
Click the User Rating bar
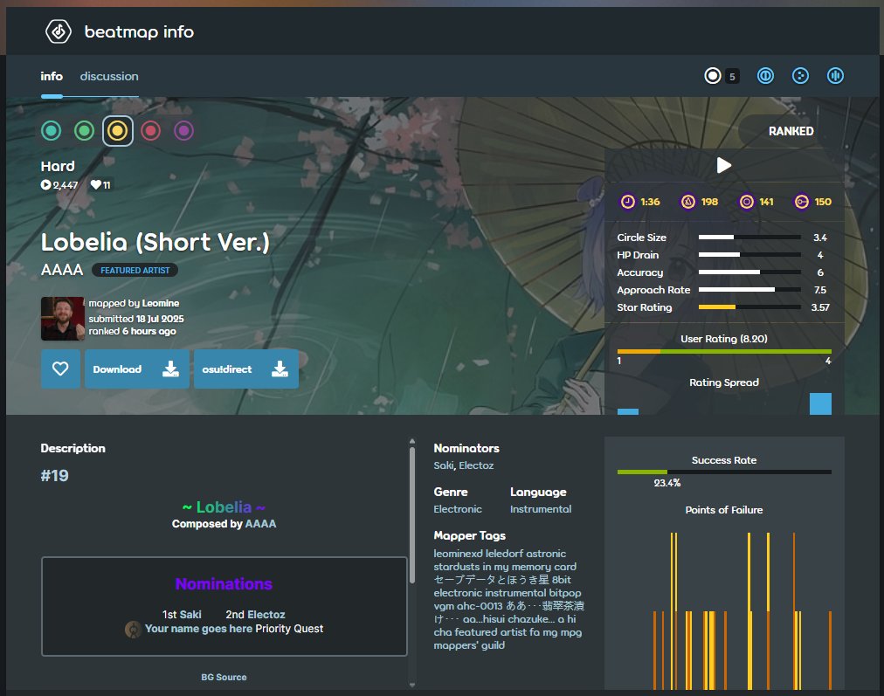(724, 351)
